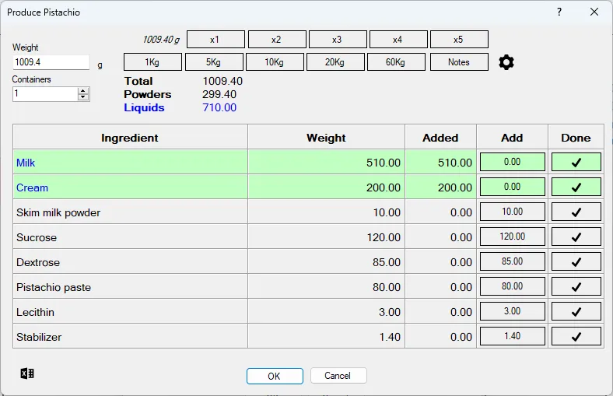Screen dimensions: 613x396
Task: Set batch size to 1Kg
Action: [152, 62]
